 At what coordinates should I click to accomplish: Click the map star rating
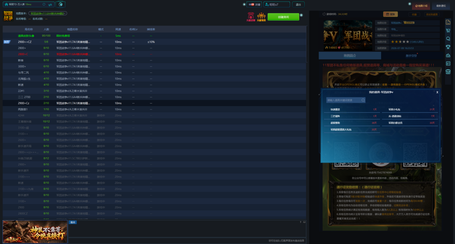point(400,42)
